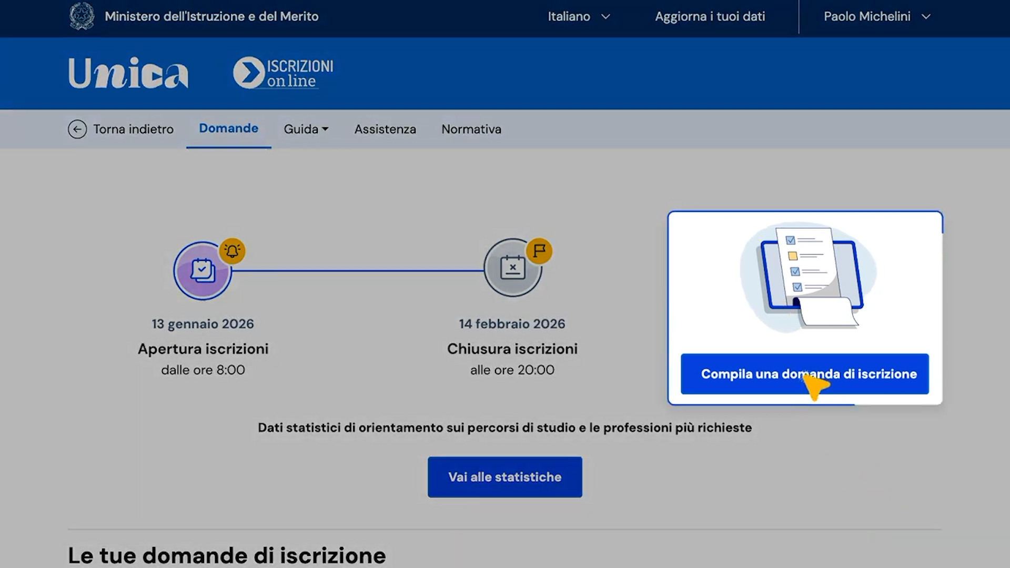1010x568 pixels.
Task: Click the circular back arrow icon
Action: click(77, 129)
